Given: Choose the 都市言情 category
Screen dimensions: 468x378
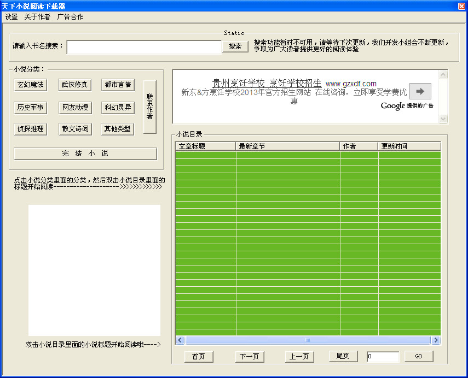Looking at the screenshot, I should [118, 85].
